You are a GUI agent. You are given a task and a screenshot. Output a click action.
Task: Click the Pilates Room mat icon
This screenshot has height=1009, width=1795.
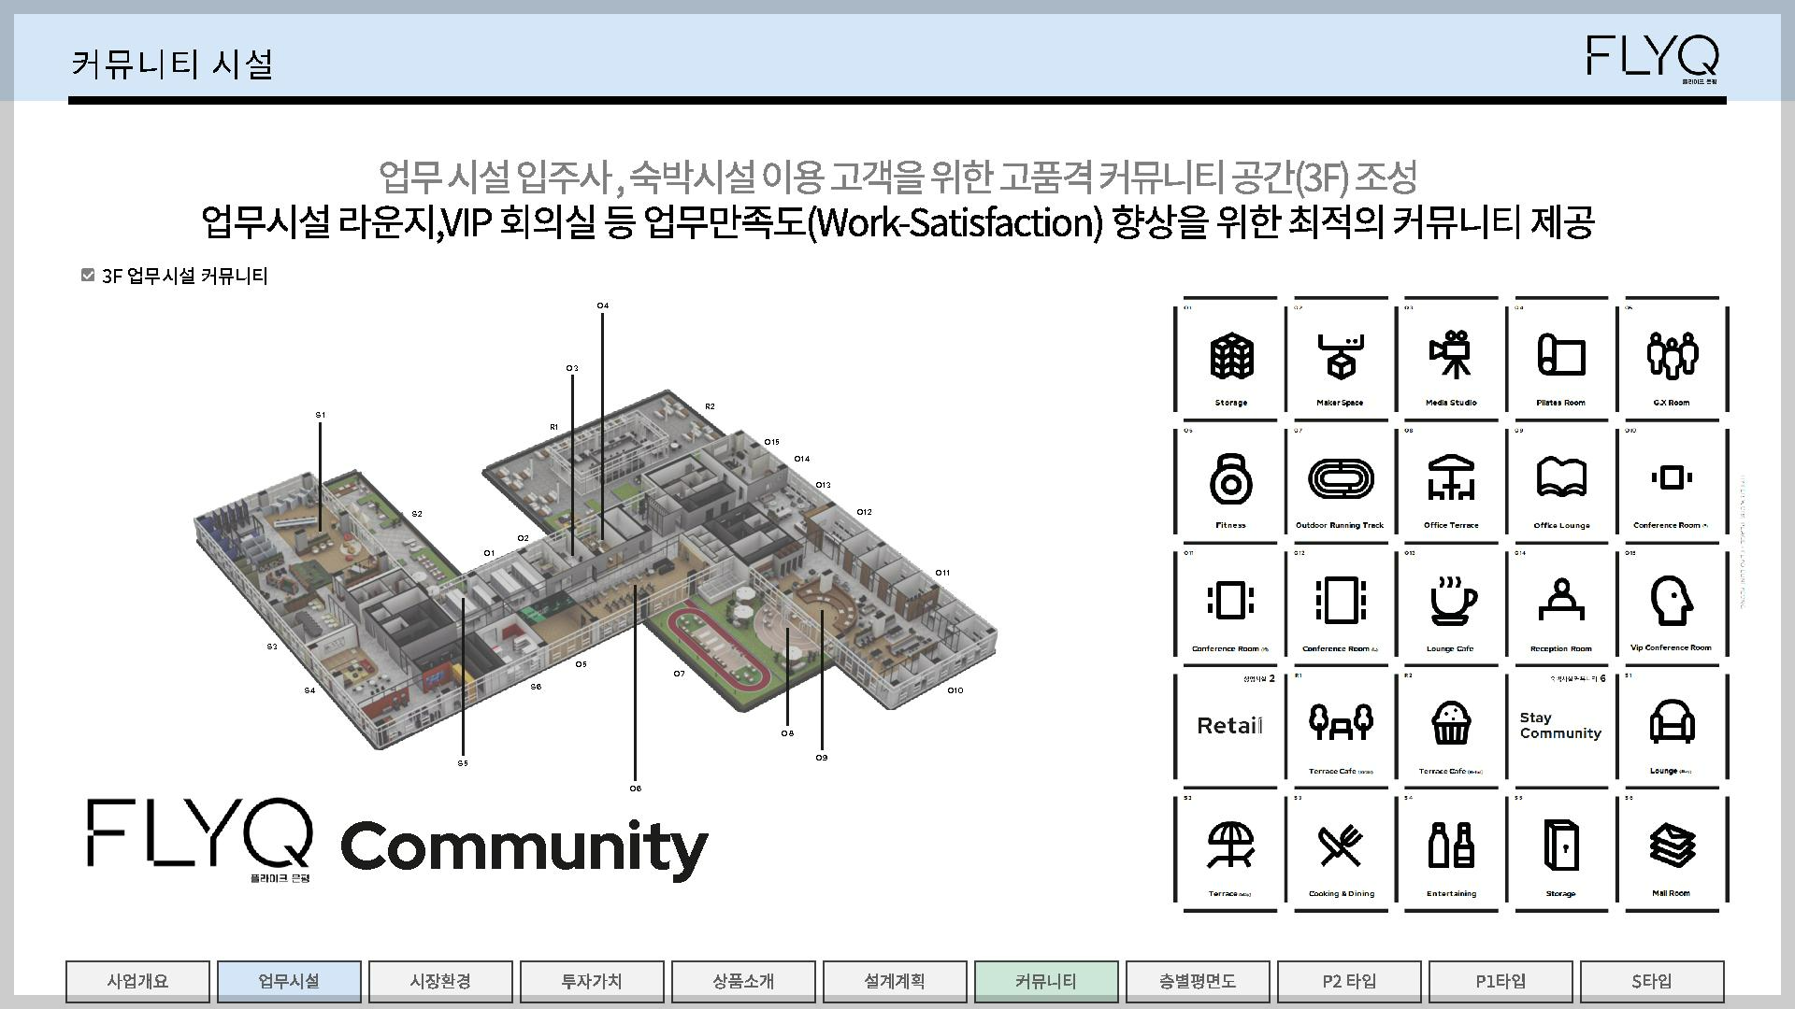1561,355
